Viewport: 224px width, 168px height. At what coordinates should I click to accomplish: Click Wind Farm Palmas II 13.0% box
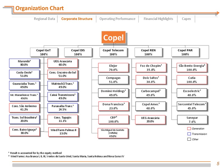[64, 132]
